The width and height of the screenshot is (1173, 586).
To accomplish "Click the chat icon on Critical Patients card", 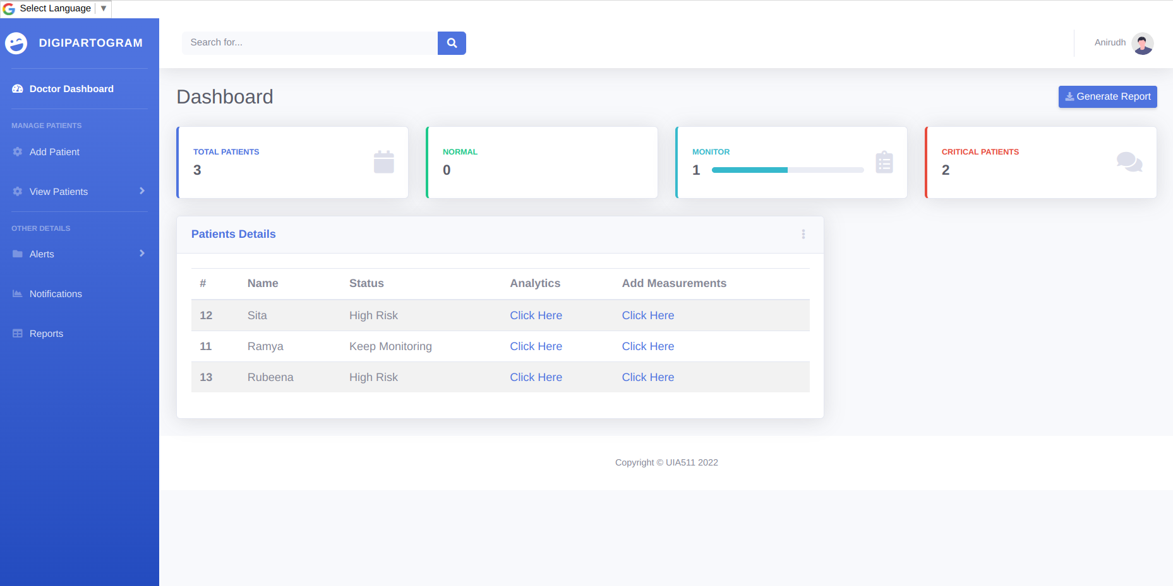I will click(x=1130, y=162).
